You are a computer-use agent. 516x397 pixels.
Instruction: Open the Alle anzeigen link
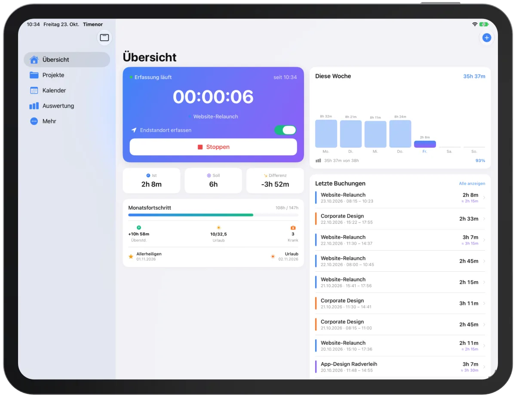pyautogui.click(x=472, y=183)
